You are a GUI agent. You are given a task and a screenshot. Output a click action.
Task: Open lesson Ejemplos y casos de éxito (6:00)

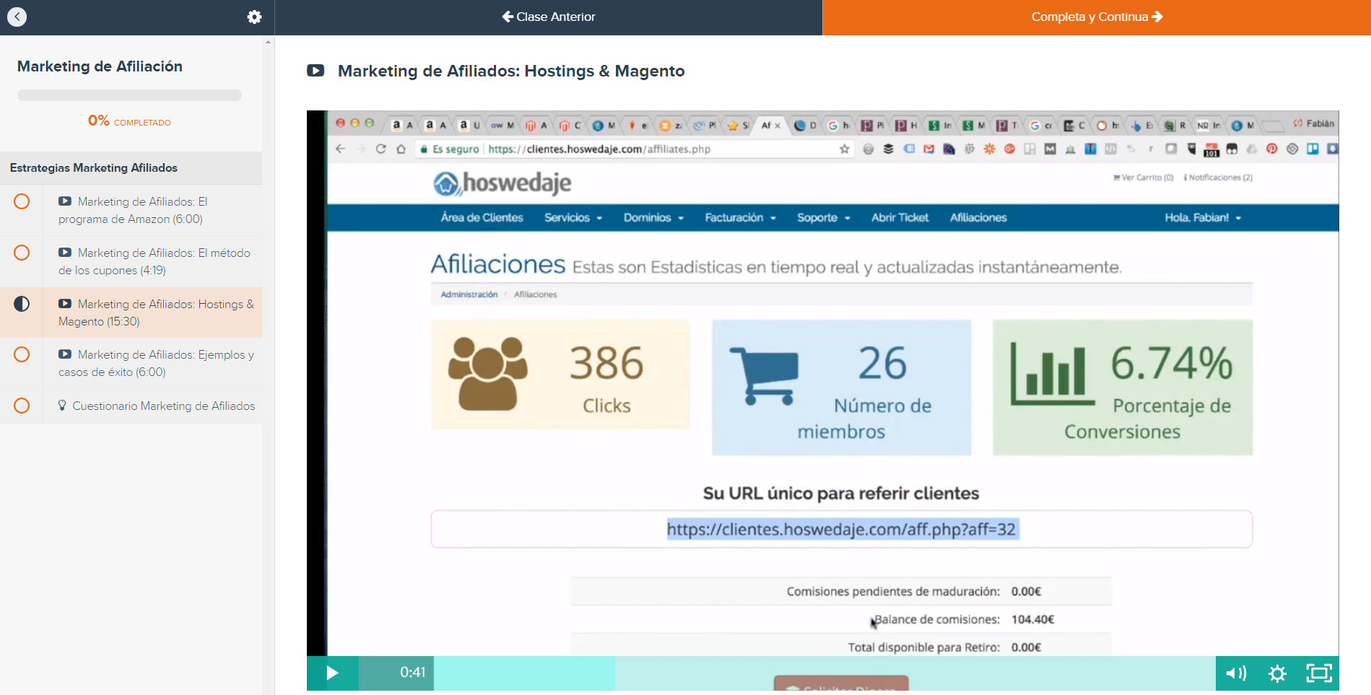[153, 363]
